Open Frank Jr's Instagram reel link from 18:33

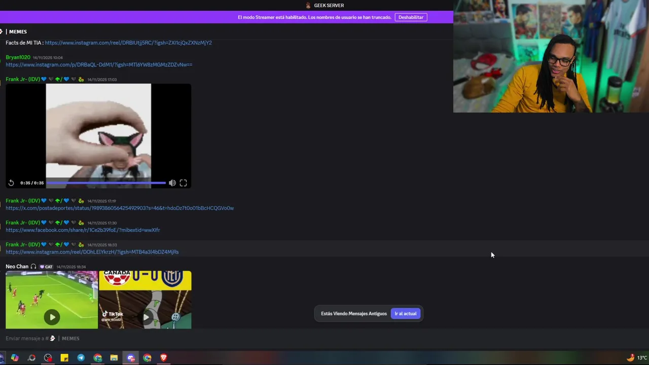tap(92, 252)
